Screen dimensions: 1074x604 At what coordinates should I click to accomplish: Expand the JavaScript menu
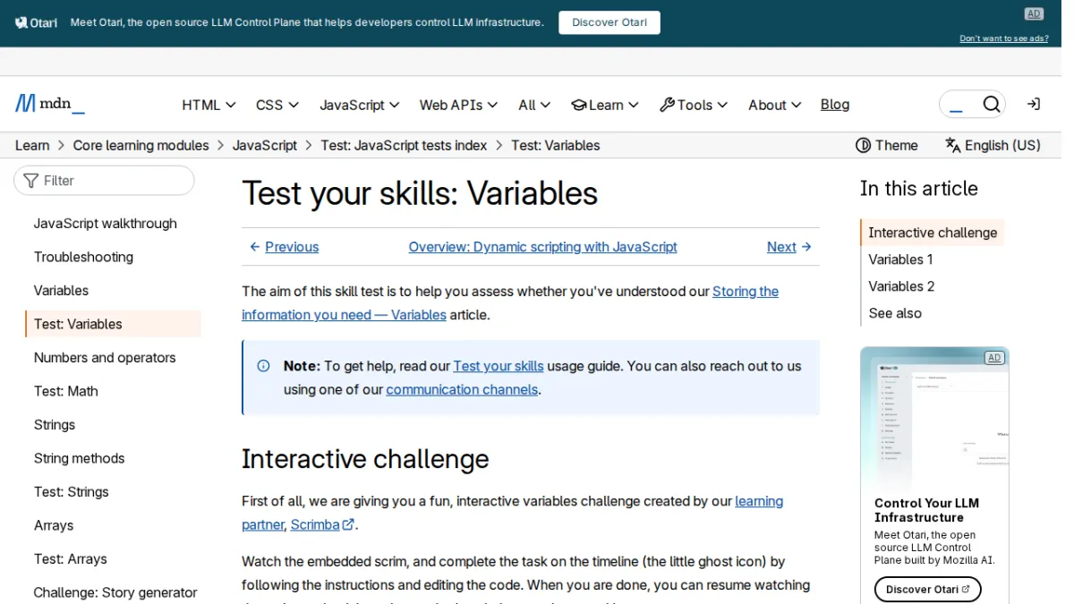point(360,105)
